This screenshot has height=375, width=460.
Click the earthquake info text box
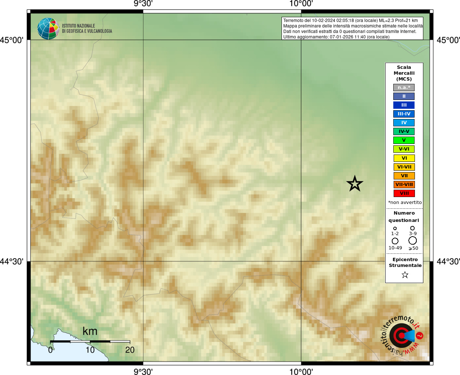point(352,29)
